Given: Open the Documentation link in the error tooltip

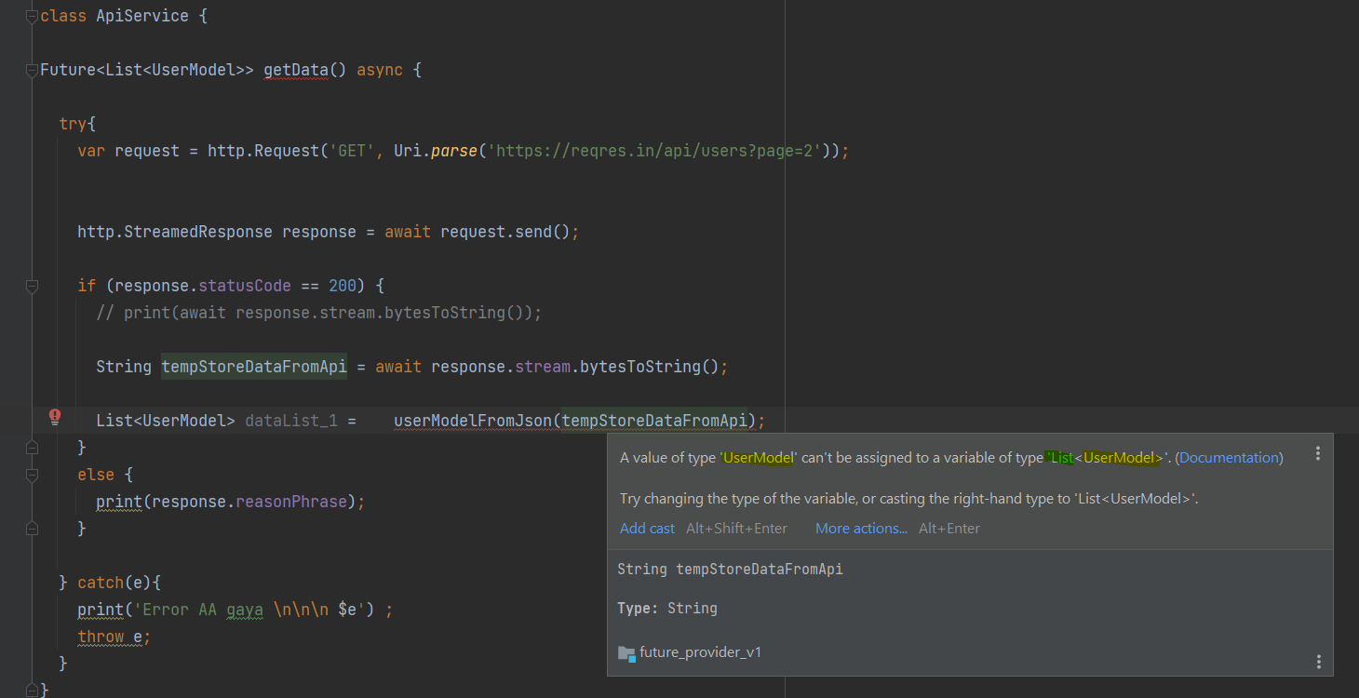Looking at the screenshot, I should point(1231,458).
